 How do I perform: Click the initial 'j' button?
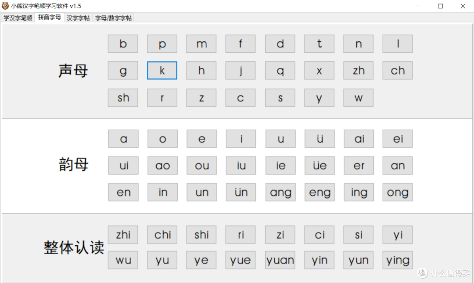pyautogui.click(x=241, y=71)
